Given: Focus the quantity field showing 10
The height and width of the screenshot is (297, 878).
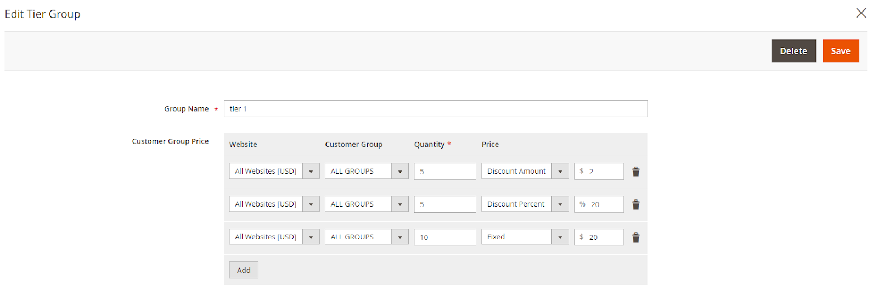Looking at the screenshot, I should pyautogui.click(x=444, y=237).
